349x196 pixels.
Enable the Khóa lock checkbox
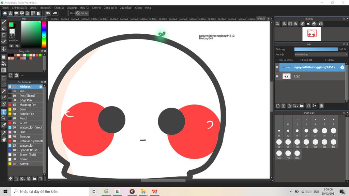coord(326,60)
